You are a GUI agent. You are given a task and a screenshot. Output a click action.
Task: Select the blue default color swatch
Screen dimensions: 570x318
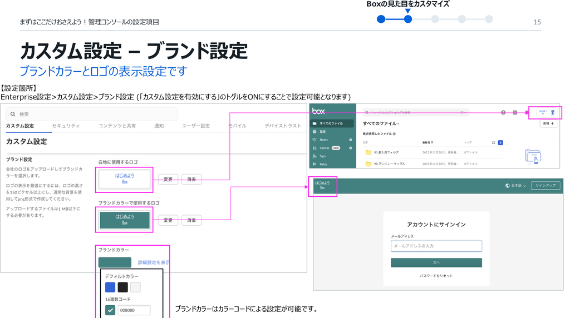tap(110, 287)
